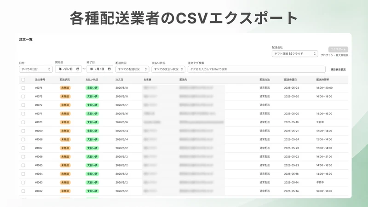
Task: Click the エクスポート export button
Action: coord(338,49)
